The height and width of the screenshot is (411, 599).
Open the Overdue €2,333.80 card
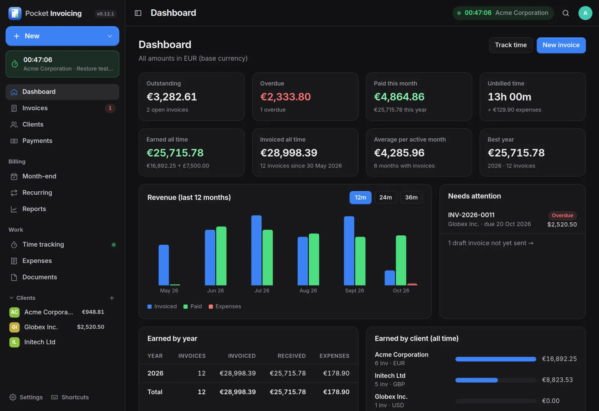pyautogui.click(x=305, y=97)
